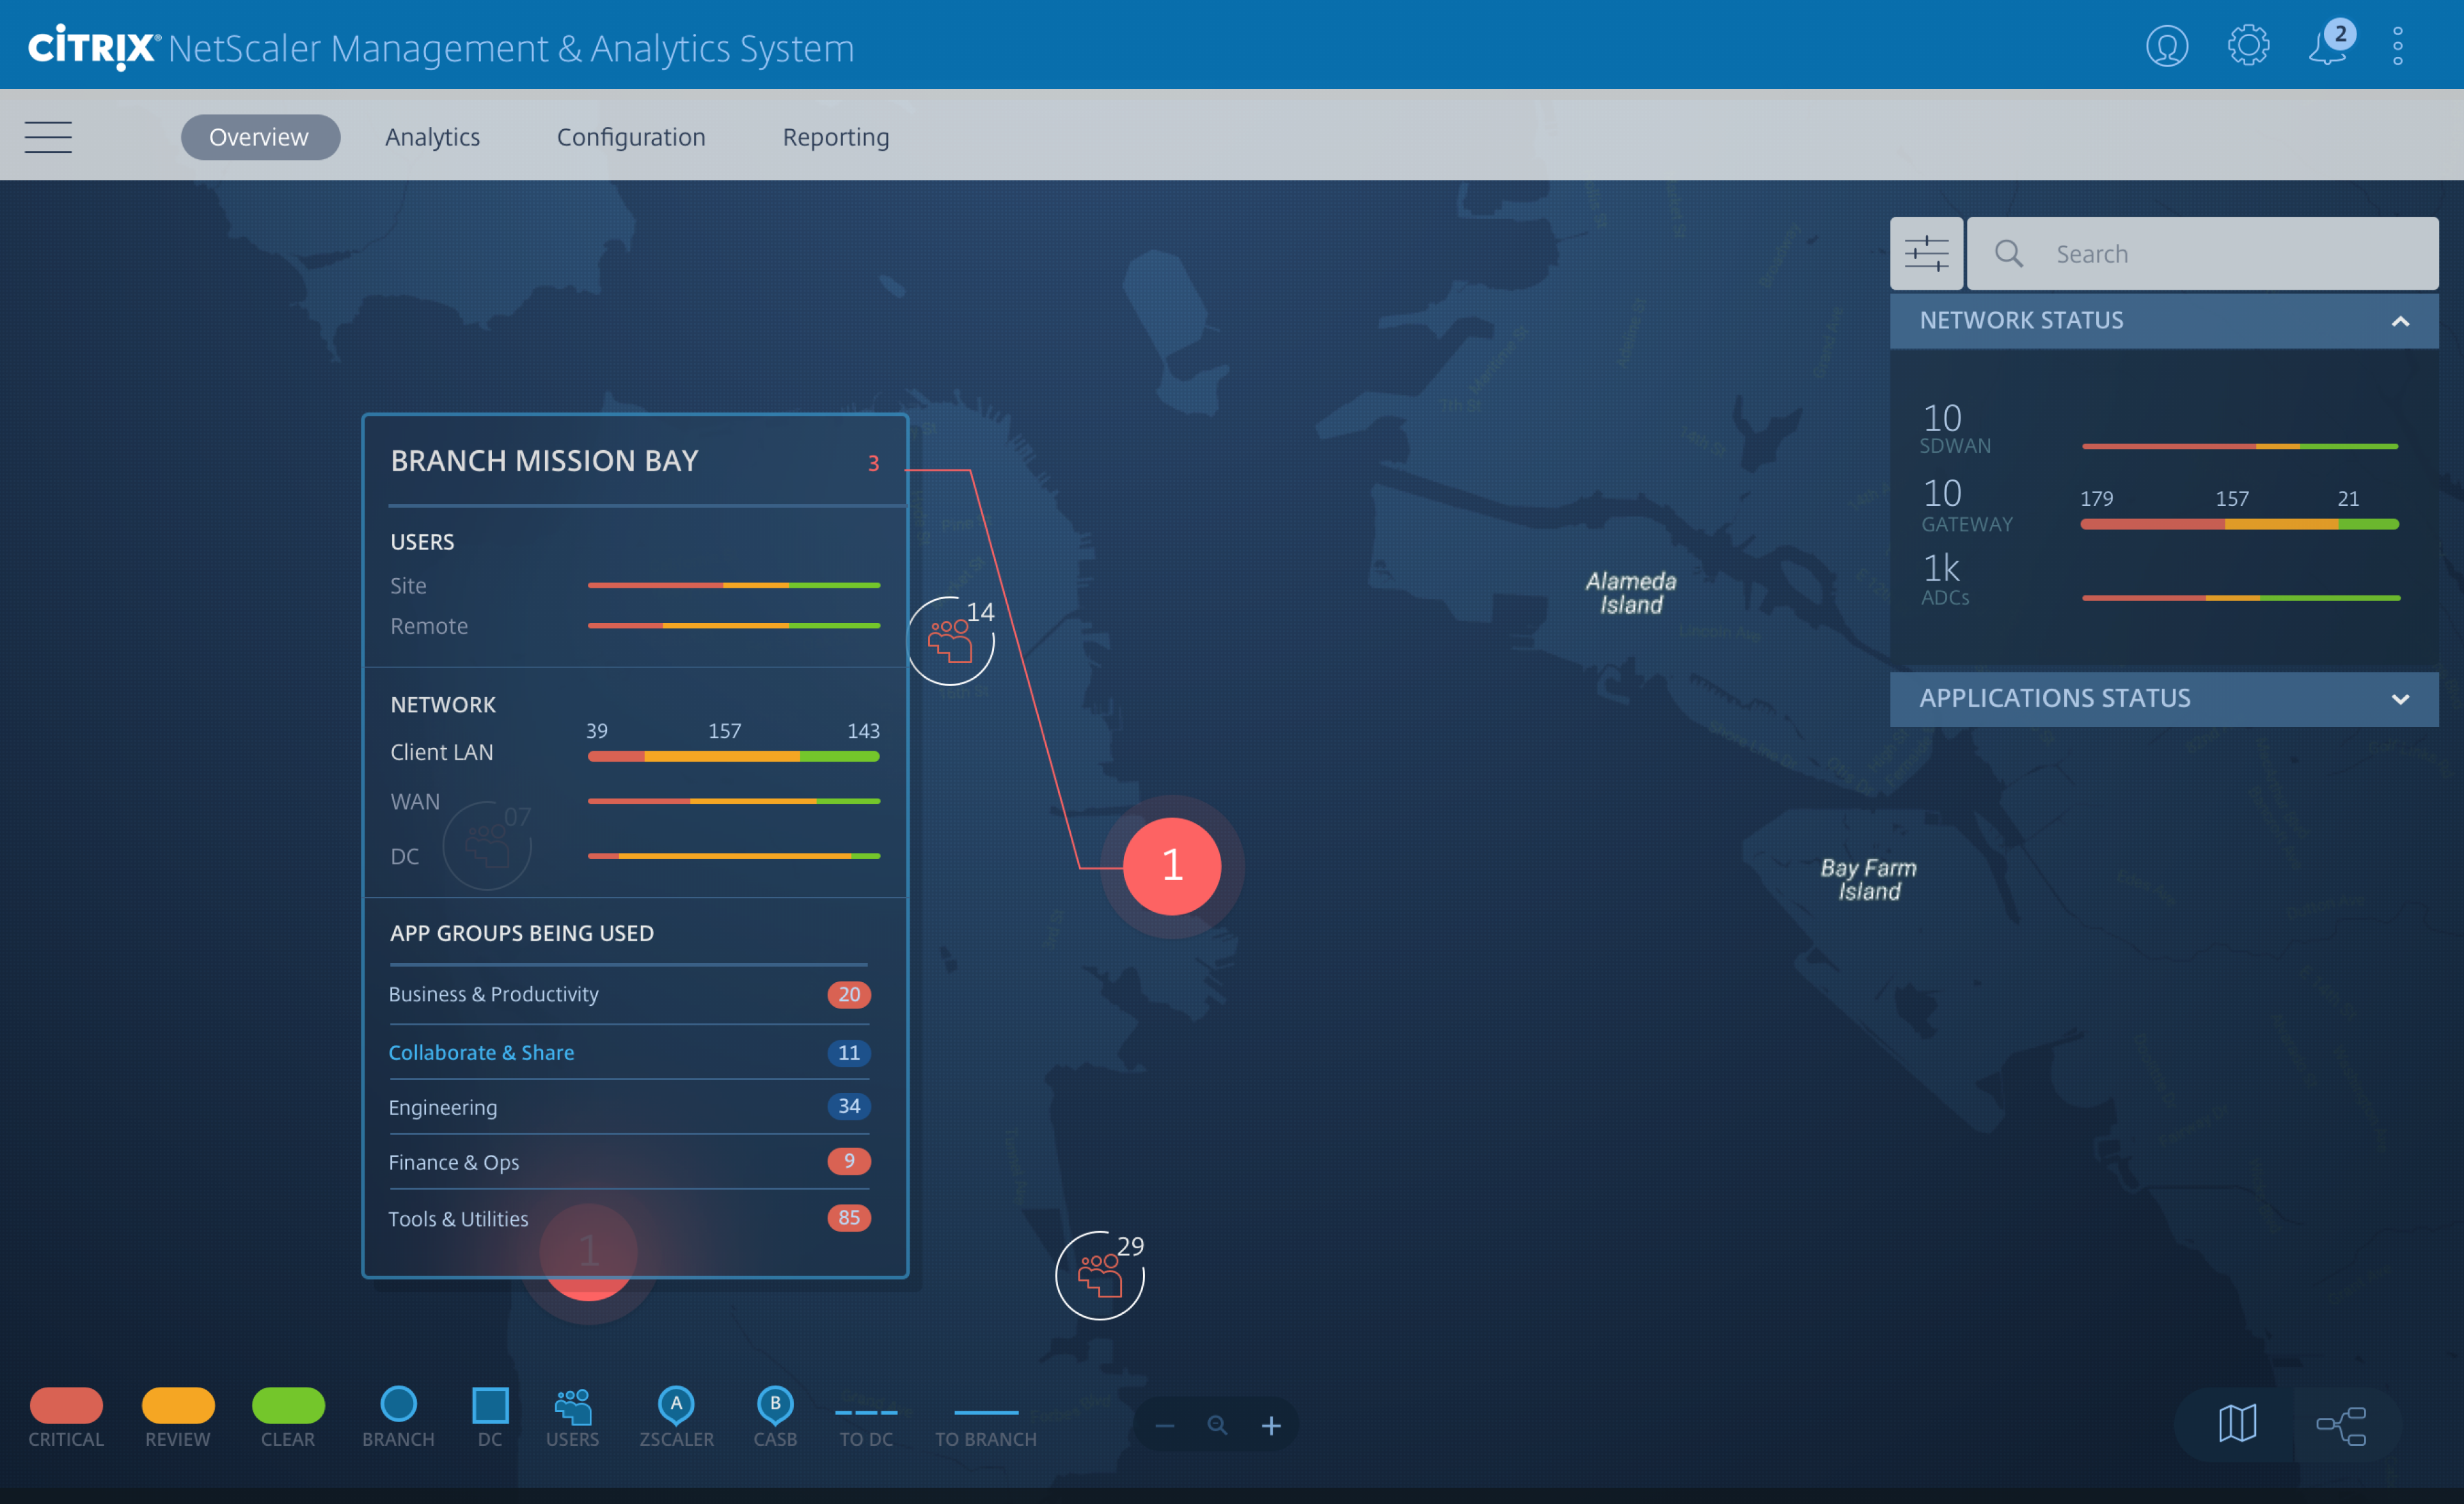This screenshot has height=1504, width=2464.
Task: Open the settings gear
Action: coord(2248,46)
